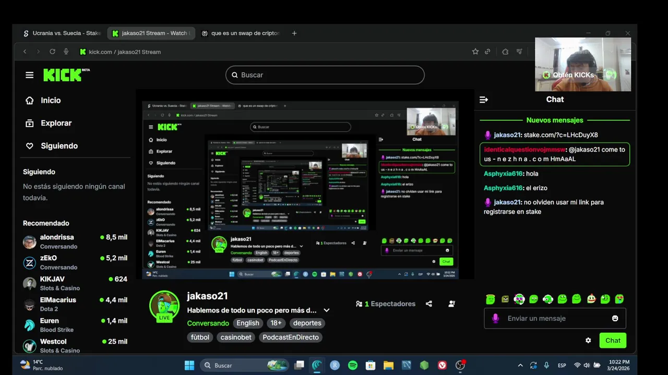Click the PodcastEnDirecto tag
668x375 pixels.
(x=291, y=337)
